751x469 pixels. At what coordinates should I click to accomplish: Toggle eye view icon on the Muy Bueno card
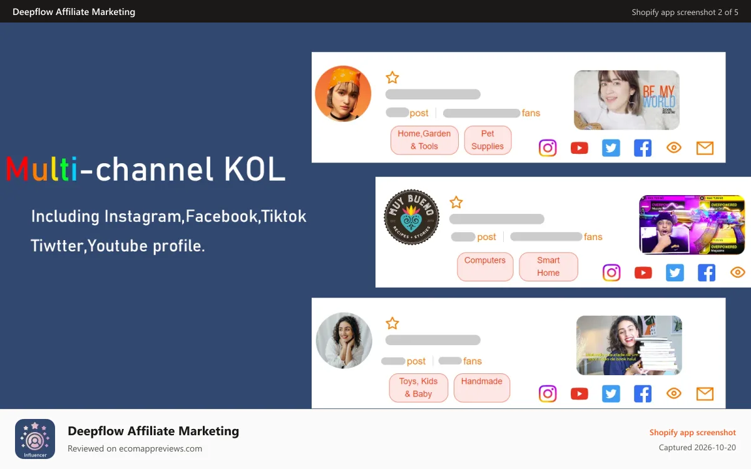[738, 273]
